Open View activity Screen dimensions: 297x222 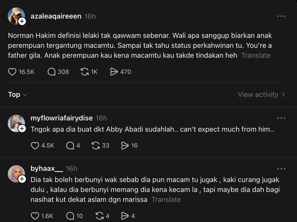pyautogui.click(x=261, y=95)
